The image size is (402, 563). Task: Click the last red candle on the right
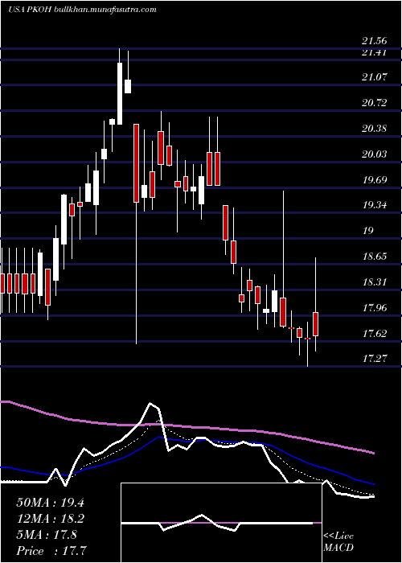[x=315, y=324]
